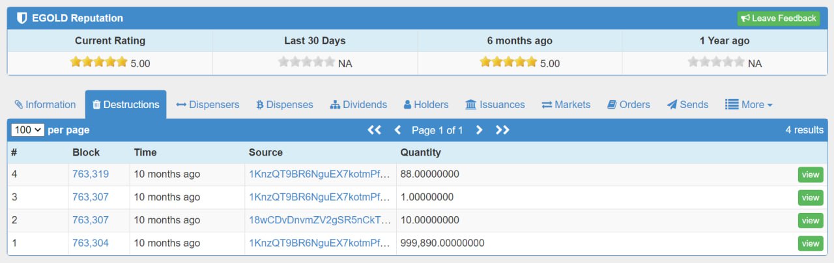Image resolution: width=834 pixels, height=263 pixels.
Task: Click the bitcoin icon on Dispenses tab
Action: tap(259, 104)
